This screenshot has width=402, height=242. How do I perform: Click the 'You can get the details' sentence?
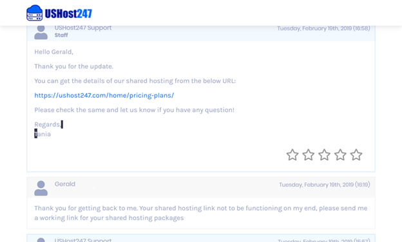pyautogui.click(x=135, y=81)
